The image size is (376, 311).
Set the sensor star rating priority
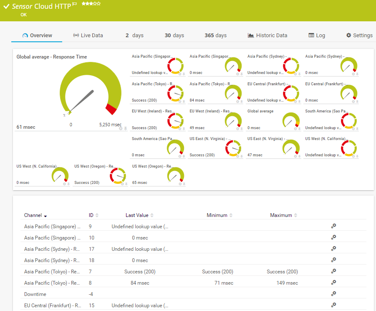pyautogui.click(x=91, y=4)
